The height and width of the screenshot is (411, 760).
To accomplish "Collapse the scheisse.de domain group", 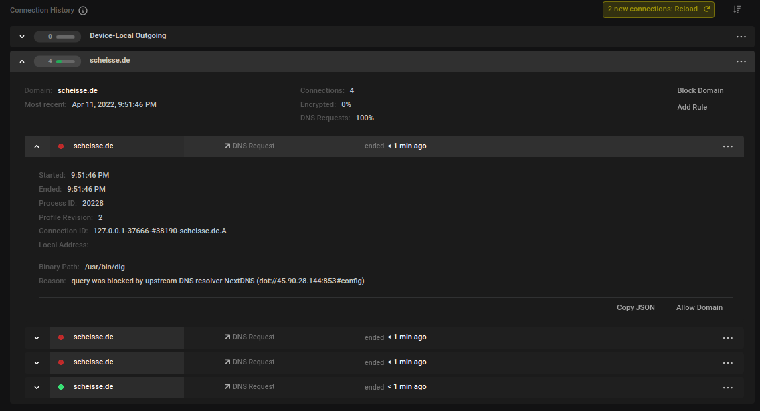I will point(22,61).
